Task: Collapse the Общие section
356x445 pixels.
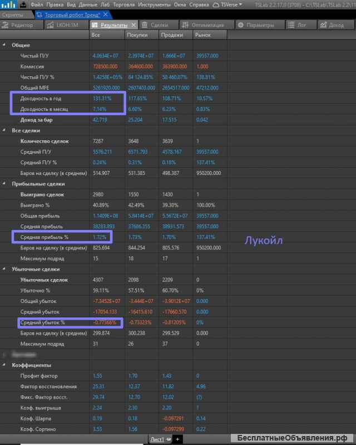Action: click(5, 45)
